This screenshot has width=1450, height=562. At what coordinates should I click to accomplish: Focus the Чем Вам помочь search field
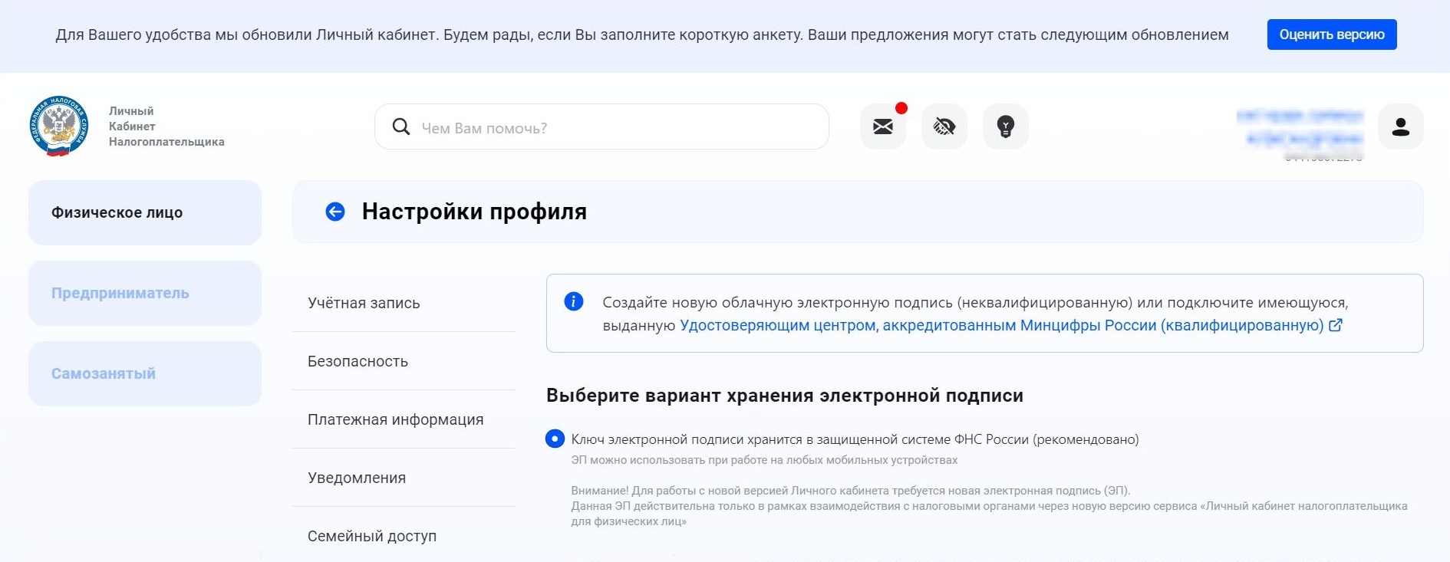[601, 127]
